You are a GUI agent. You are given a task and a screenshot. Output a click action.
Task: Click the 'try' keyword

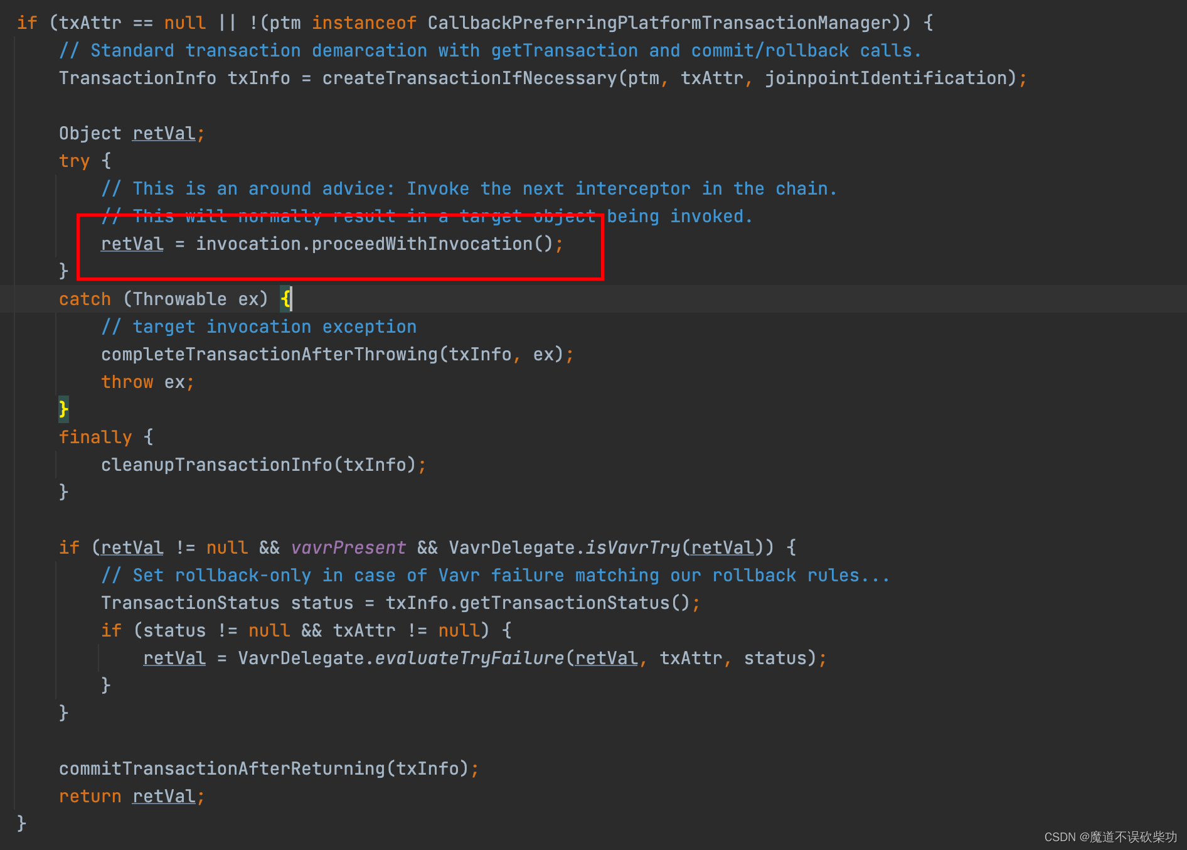(x=75, y=161)
